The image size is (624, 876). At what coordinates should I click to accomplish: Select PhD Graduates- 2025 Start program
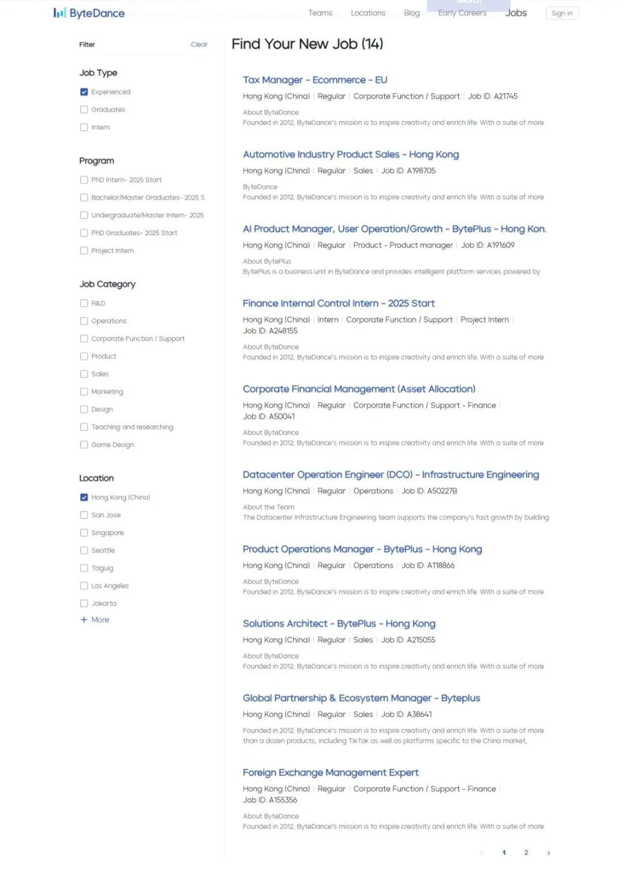click(x=84, y=233)
